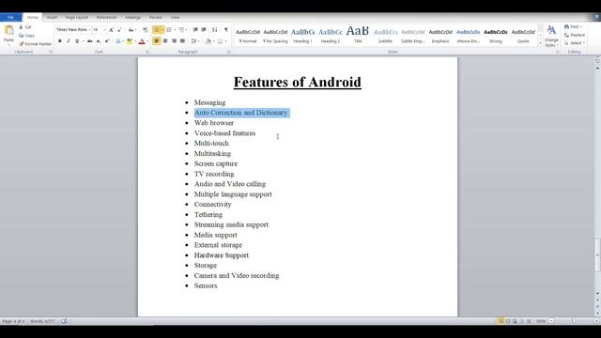This screenshot has height=338, width=601.
Task: Apply the Heading 1 style
Action: pyautogui.click(x=302, y=36)
